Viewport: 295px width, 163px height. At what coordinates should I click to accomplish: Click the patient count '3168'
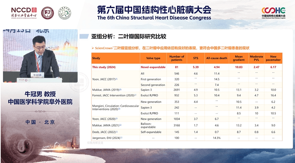177,125
